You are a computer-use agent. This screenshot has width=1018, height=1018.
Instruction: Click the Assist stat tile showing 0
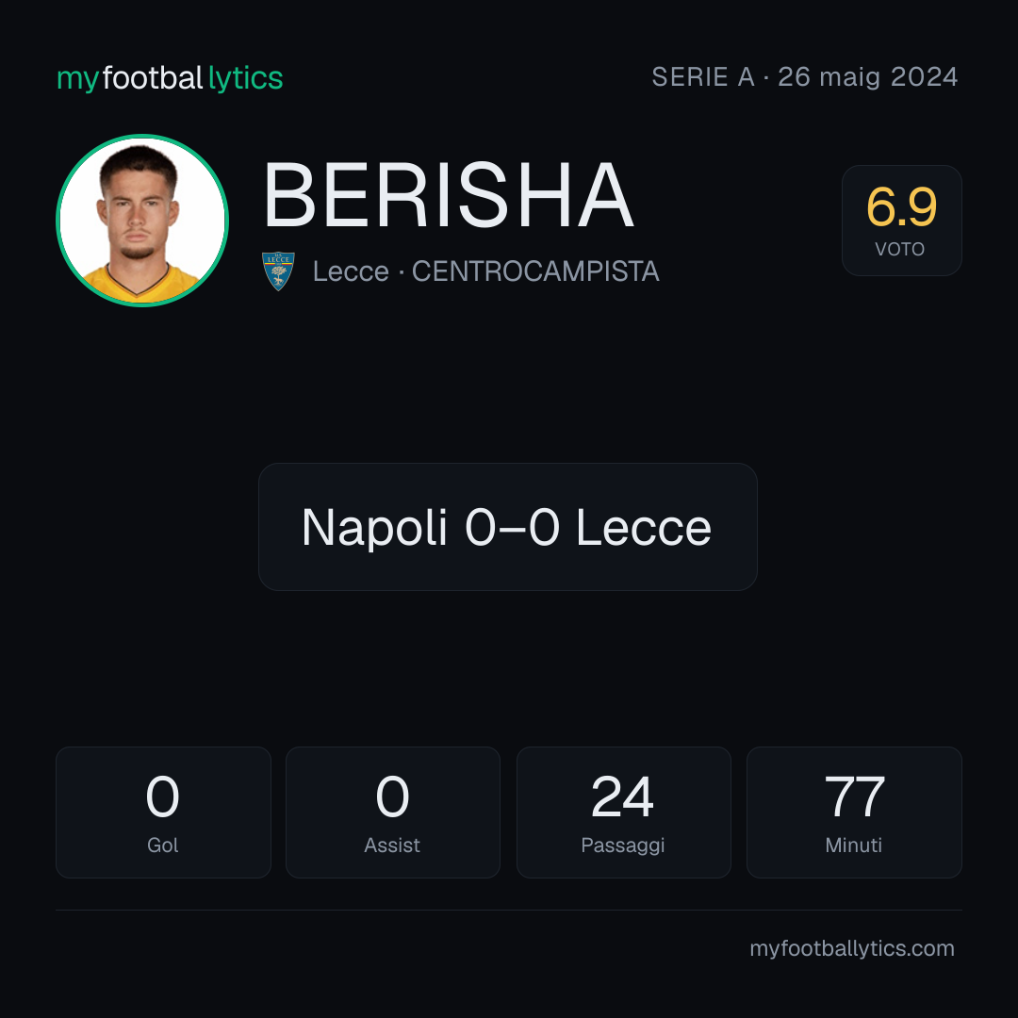click(x=393, y=813)
